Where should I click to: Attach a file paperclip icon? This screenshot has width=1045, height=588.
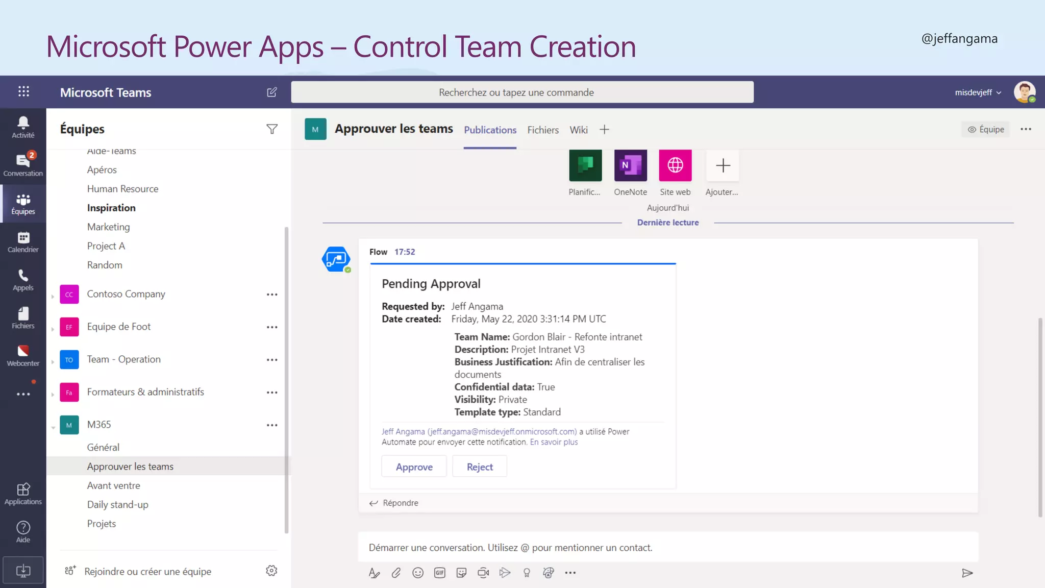(396, 573)
